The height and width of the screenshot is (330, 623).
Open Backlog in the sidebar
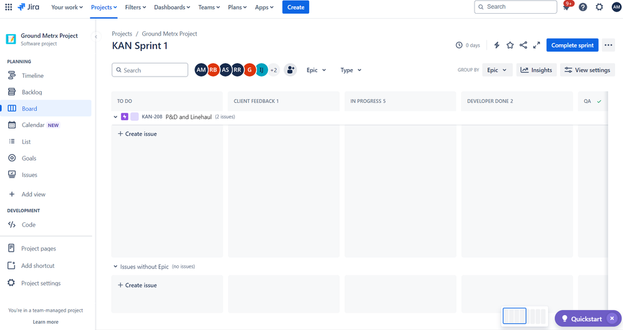tap(46, 92)
